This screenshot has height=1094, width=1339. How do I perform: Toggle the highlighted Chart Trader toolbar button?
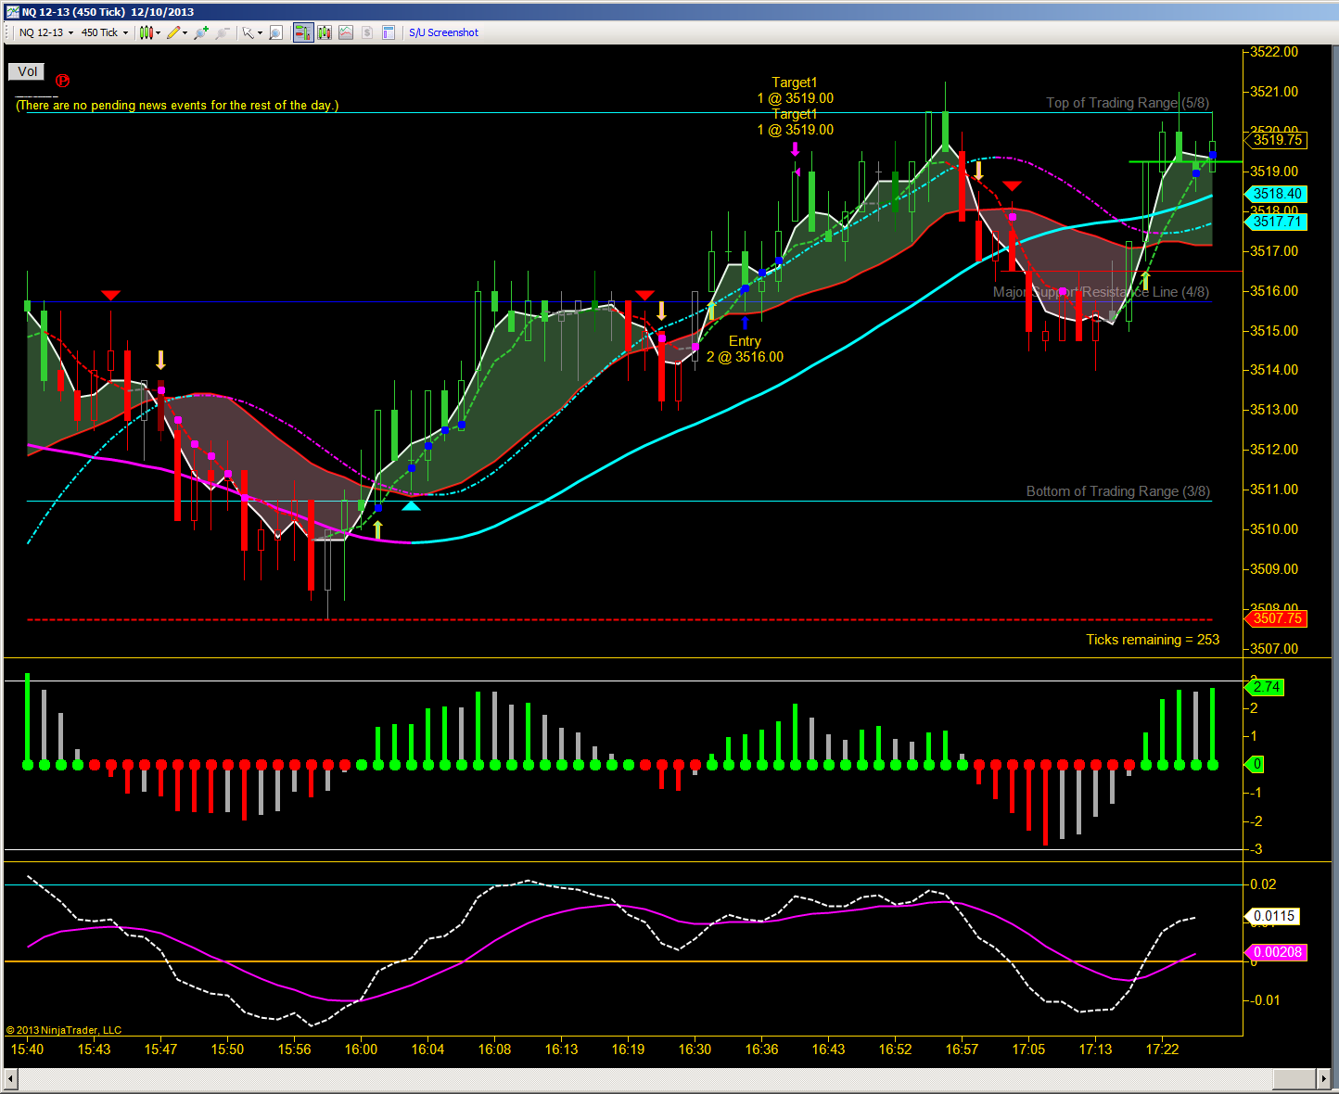303,32
